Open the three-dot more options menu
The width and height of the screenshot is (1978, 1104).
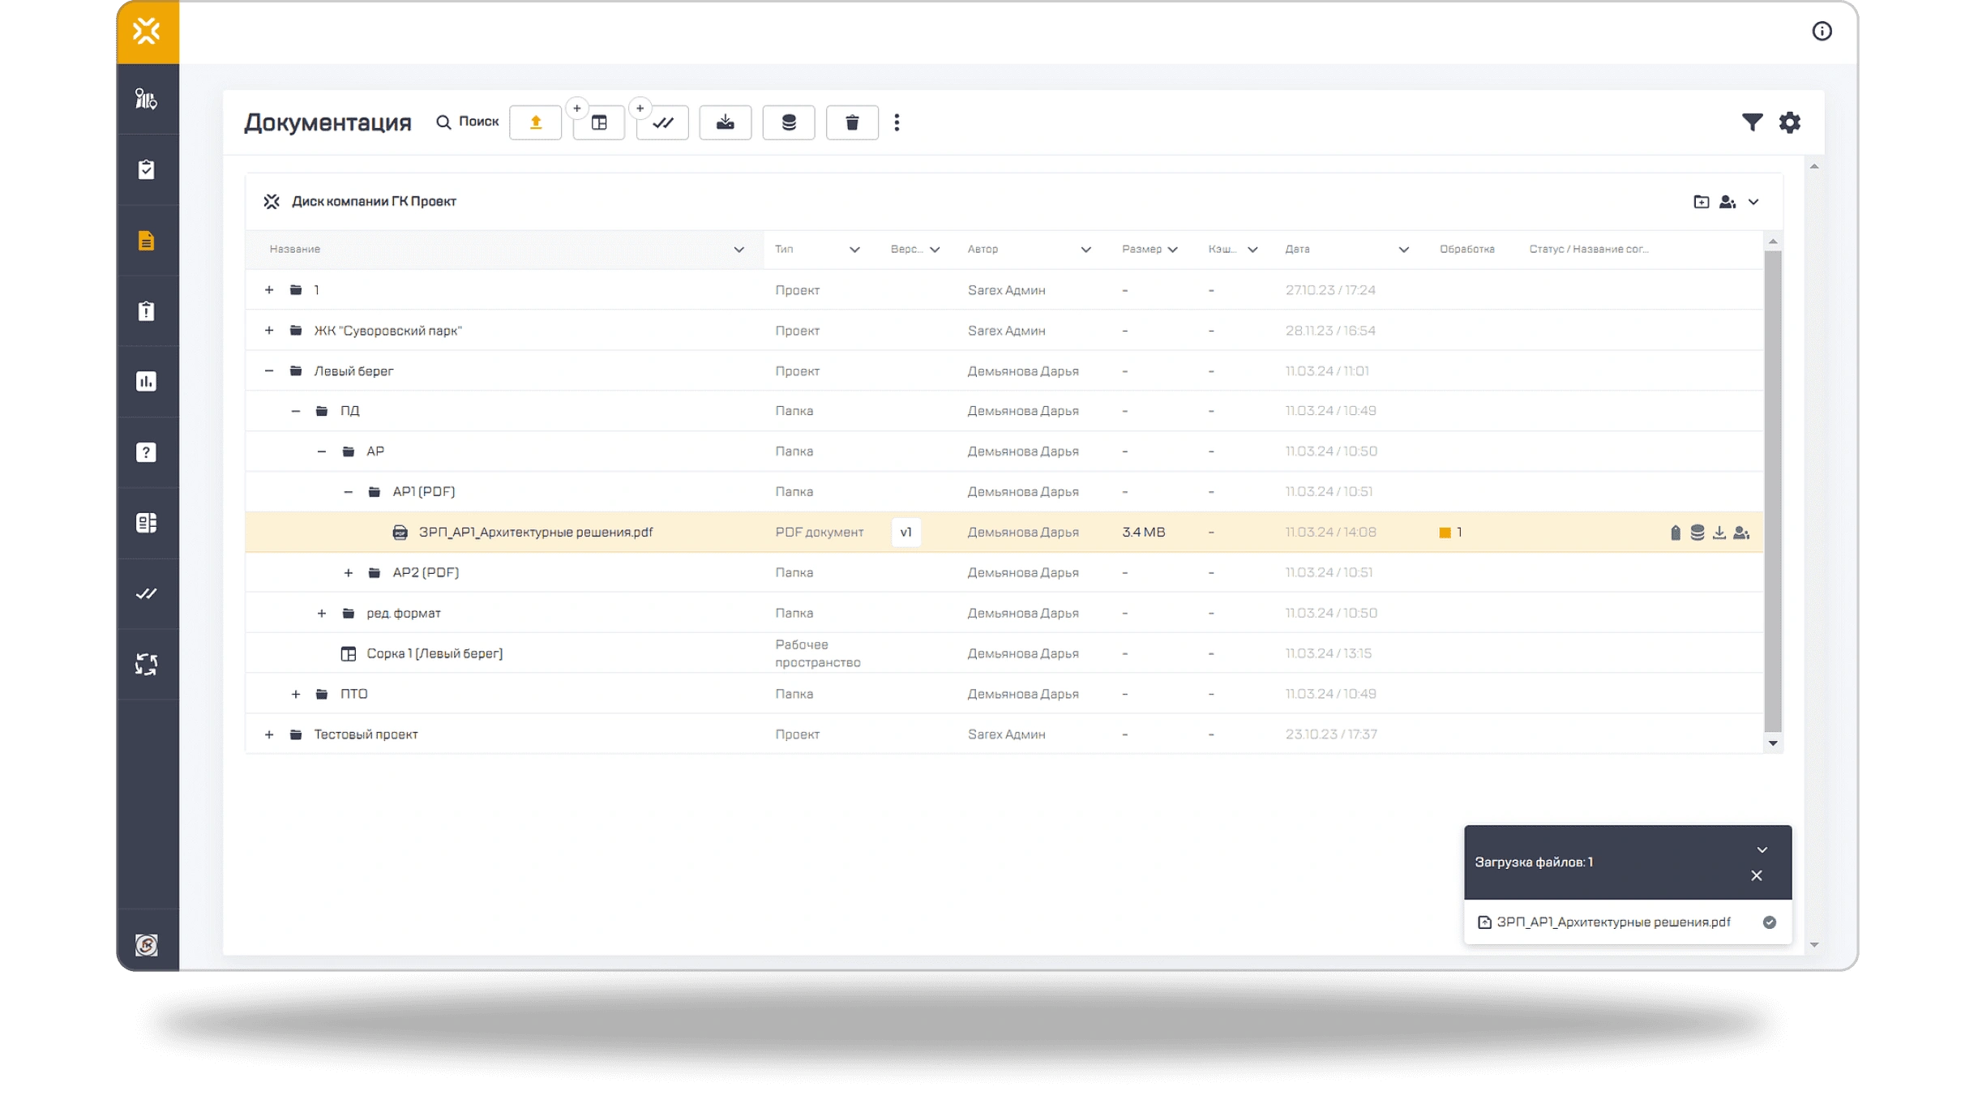pos(897,122)
